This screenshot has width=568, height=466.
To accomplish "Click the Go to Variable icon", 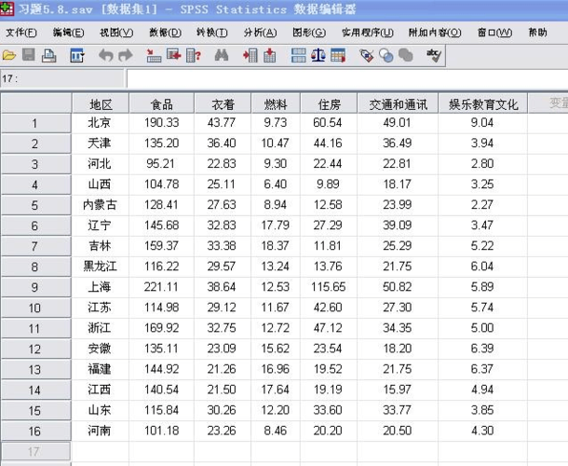I will (x=173, y=56).
